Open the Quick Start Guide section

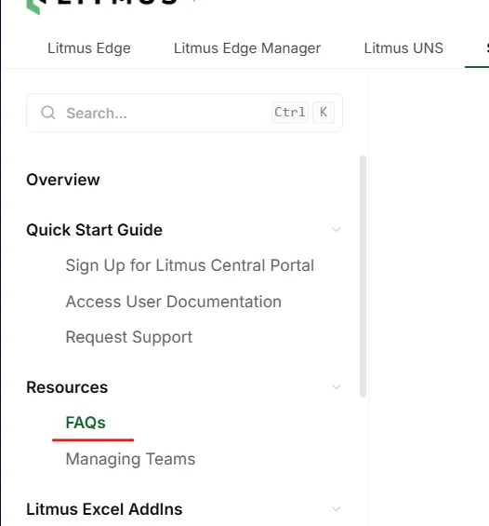95,230
